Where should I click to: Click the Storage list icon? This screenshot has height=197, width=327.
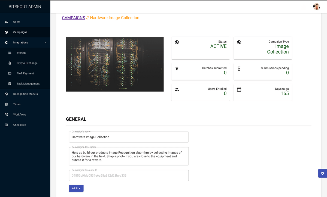point(10,53)
